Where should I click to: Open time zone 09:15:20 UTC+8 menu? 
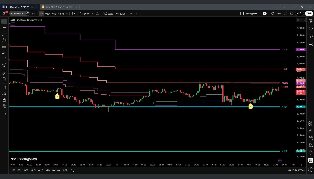click(x=297, y=170)
